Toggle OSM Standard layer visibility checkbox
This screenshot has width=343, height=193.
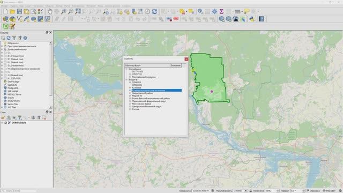point(6,123)
